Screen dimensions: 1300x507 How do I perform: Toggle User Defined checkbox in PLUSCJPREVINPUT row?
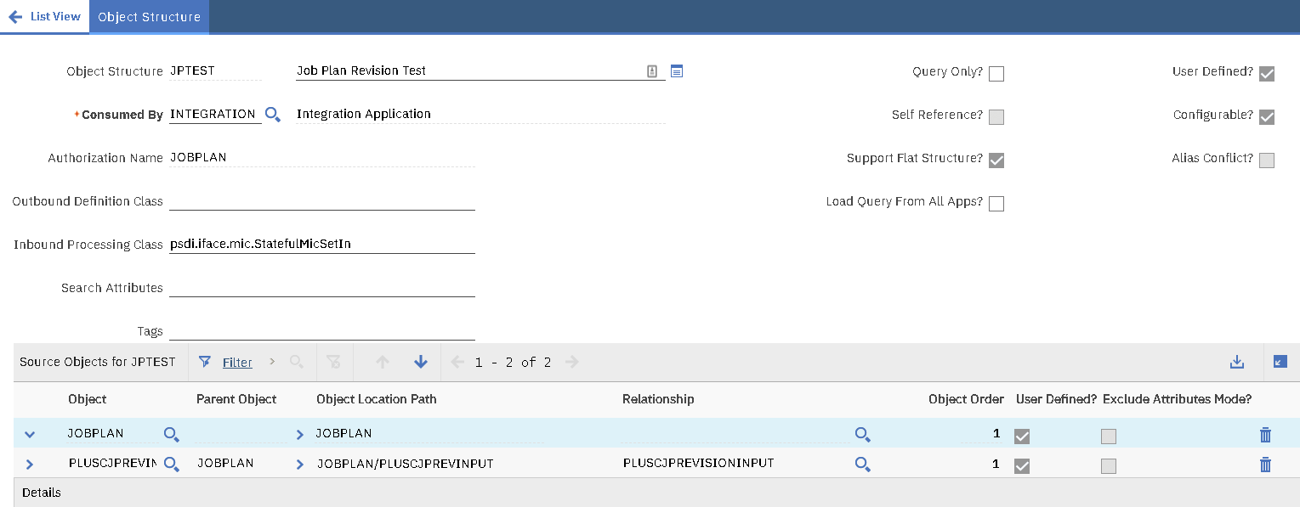click(1022, 466)
